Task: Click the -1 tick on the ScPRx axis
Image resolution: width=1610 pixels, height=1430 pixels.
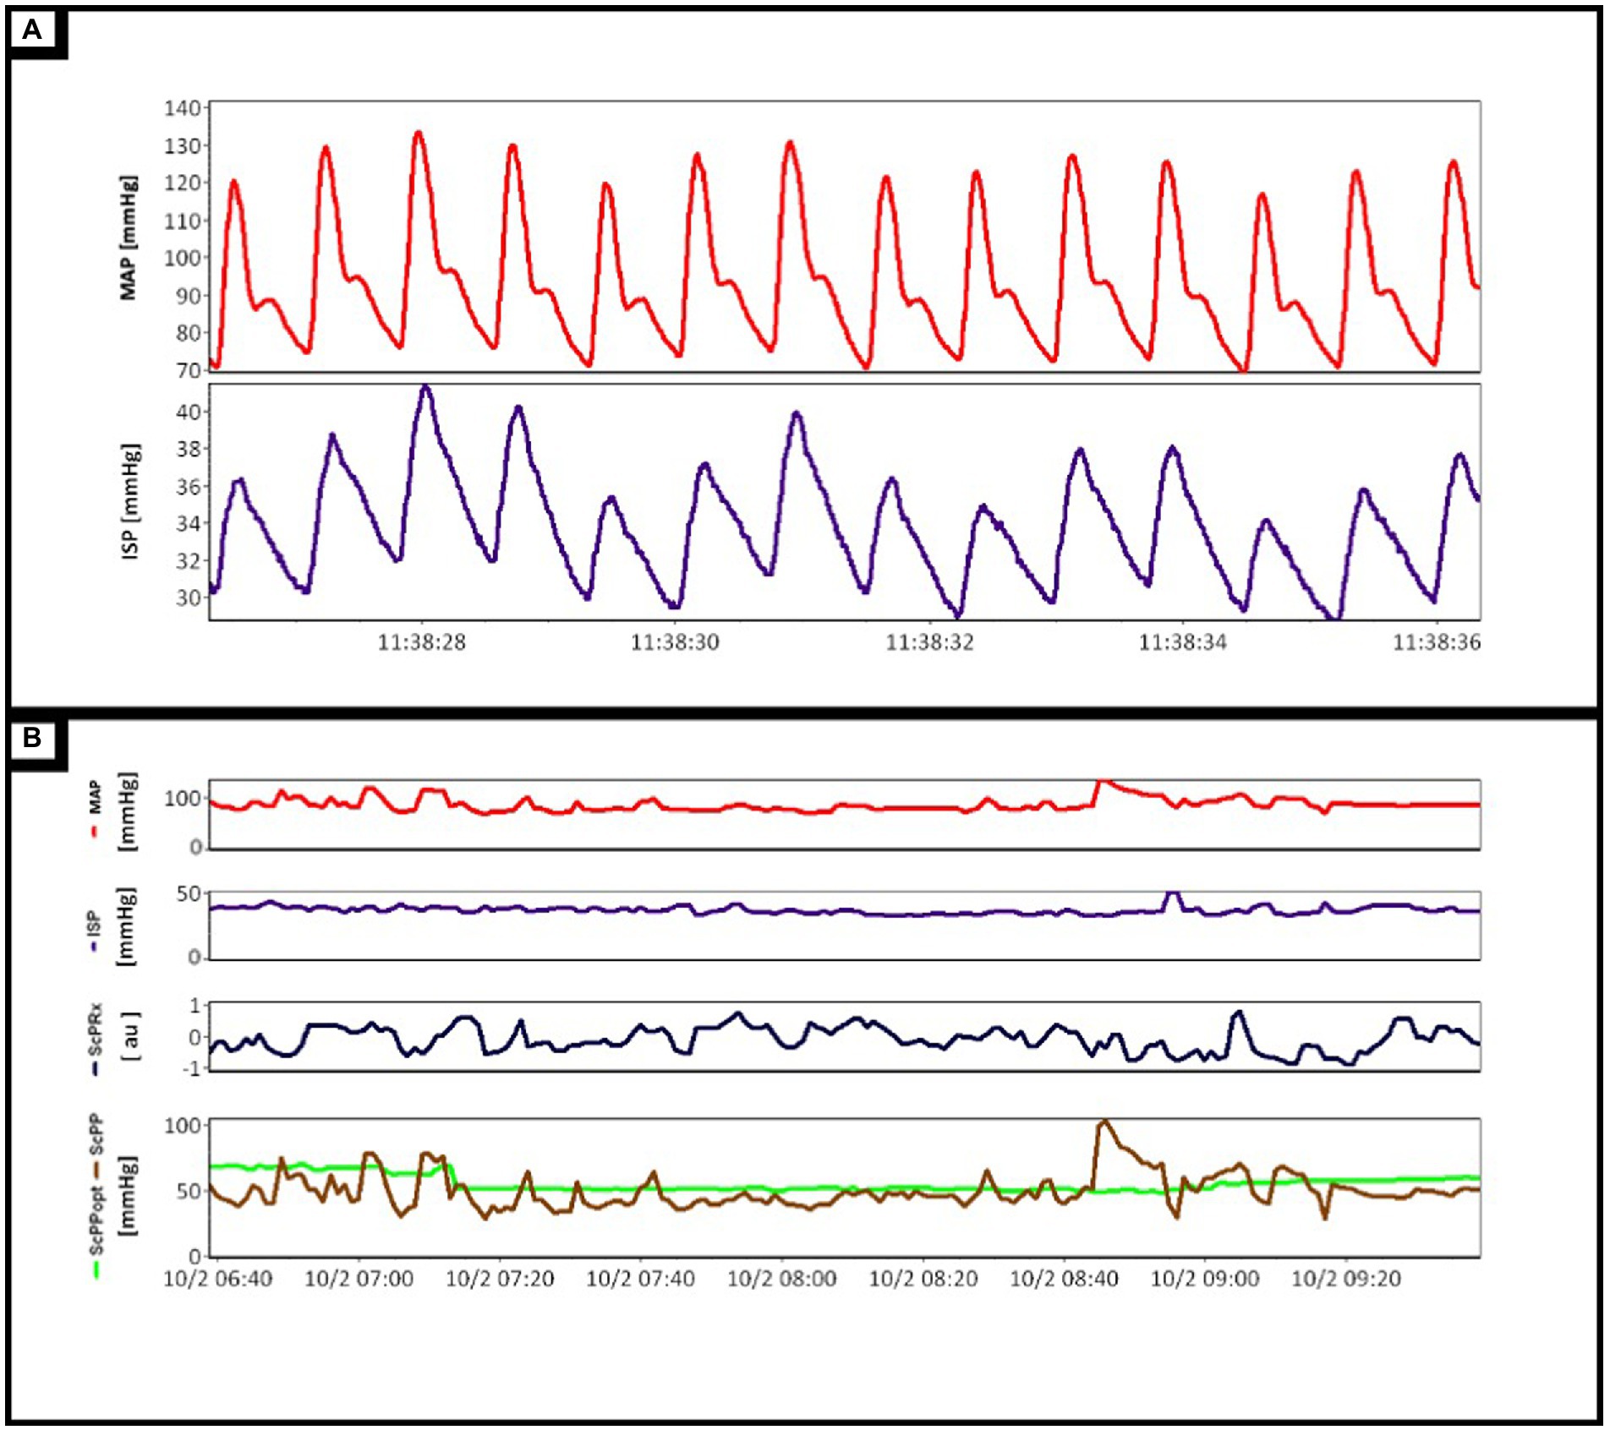Action: pyautogui.click(x=194, y=1069)
